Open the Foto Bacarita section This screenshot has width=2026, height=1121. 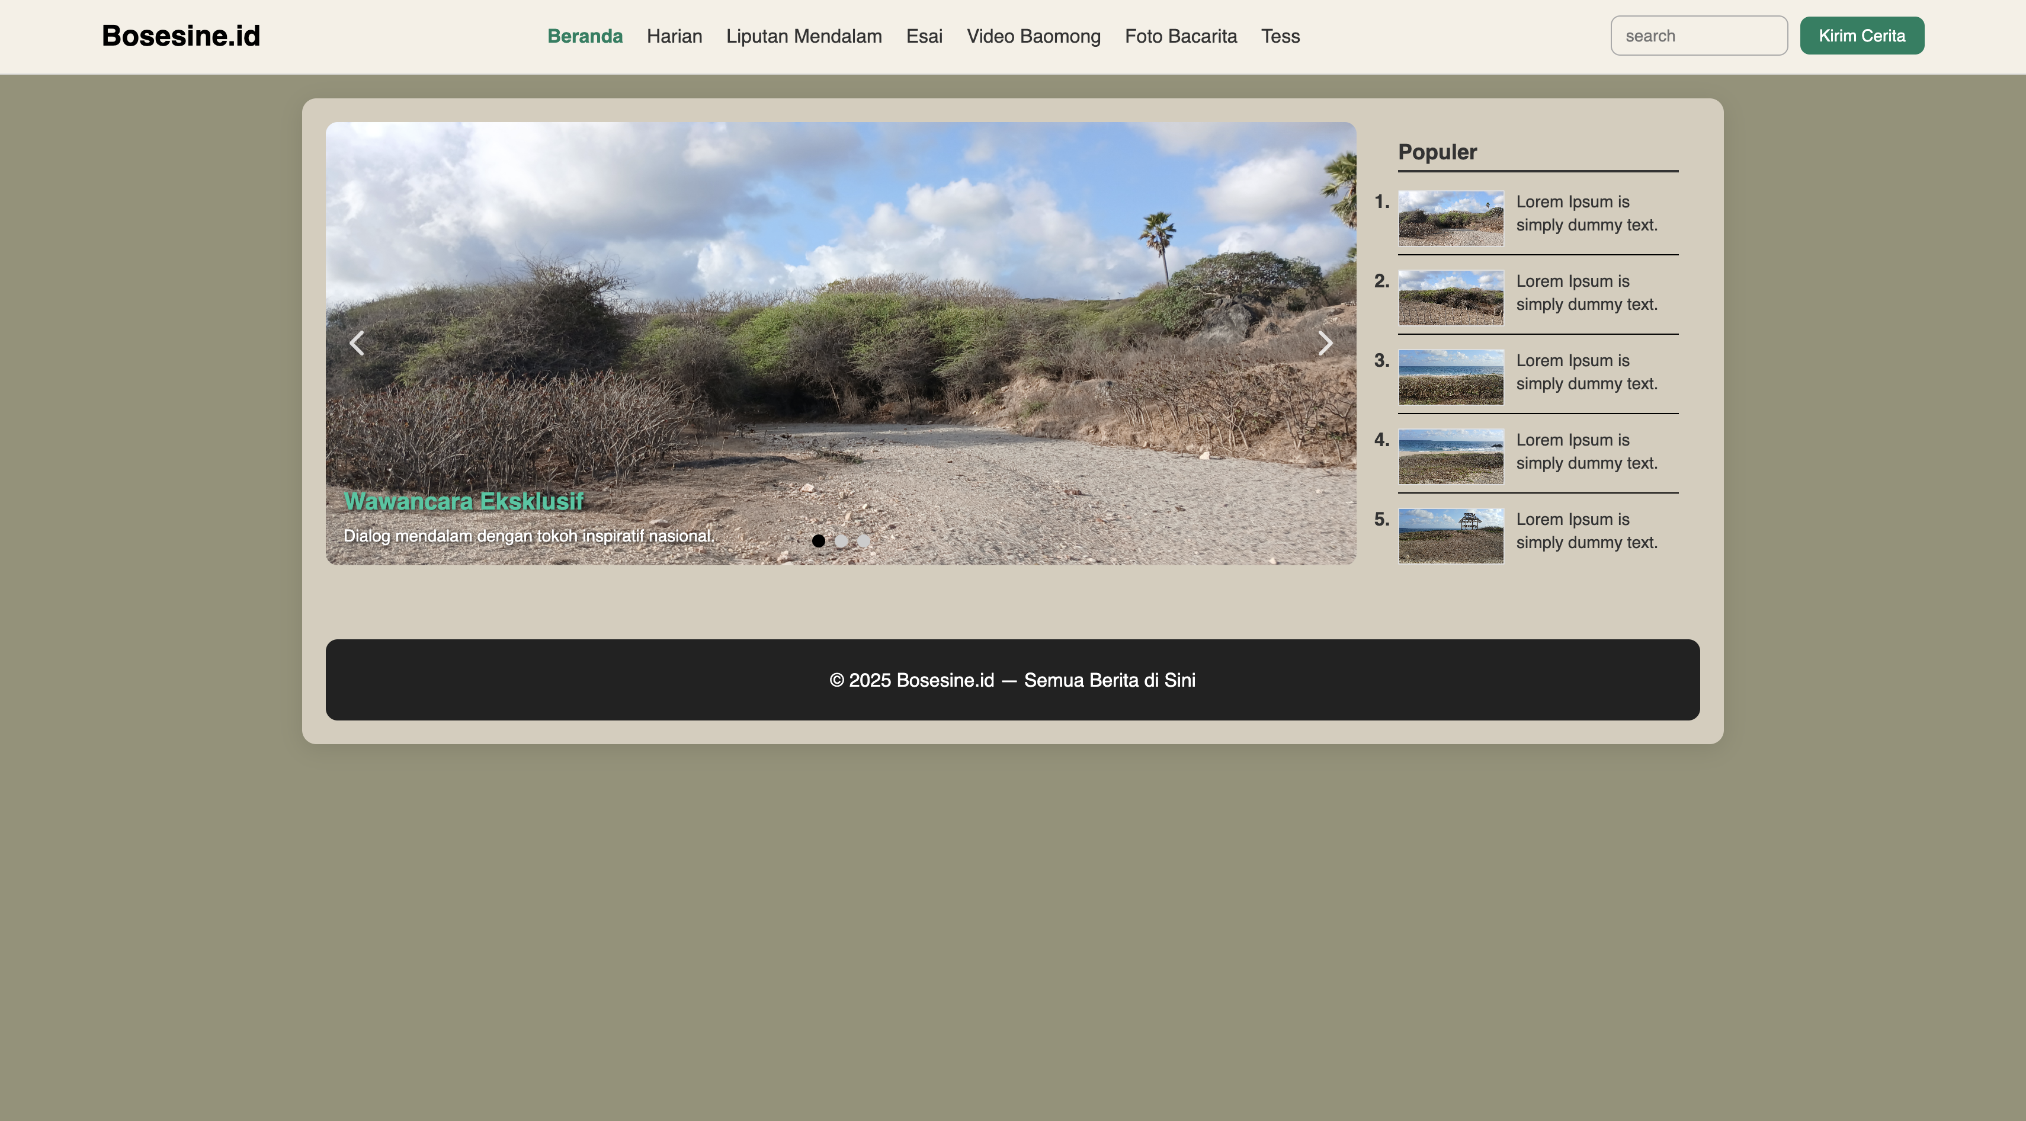pyautogui.click(x=1181, y=36)
